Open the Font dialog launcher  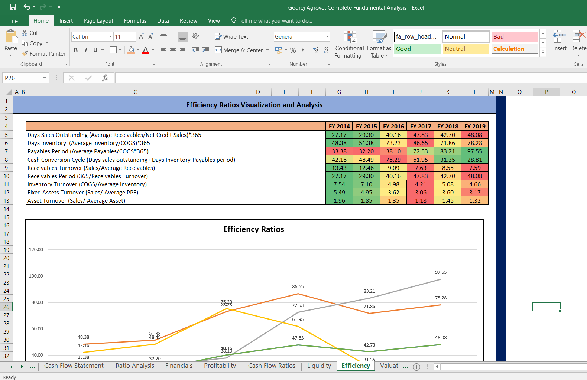(x=153, y=64)
